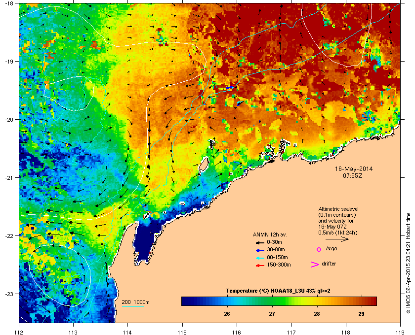Click the magenta Argo circle symbol
415x335 pixels.
[x=319, y=249]
